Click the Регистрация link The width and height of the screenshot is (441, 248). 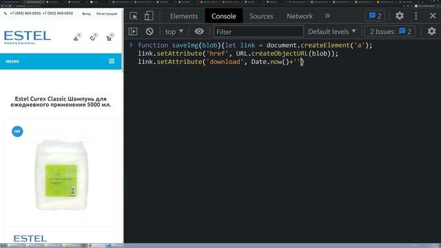pyautogui.click(x=107, y=14)
